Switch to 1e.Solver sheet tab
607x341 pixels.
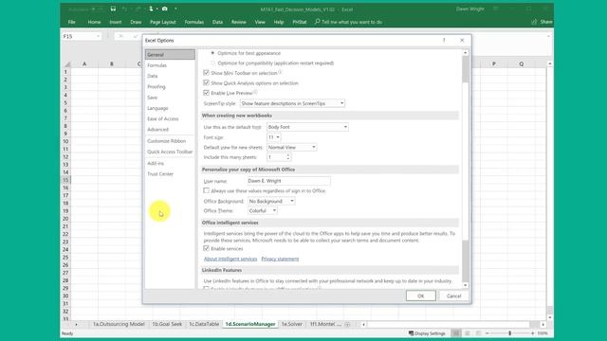(291, 324)
